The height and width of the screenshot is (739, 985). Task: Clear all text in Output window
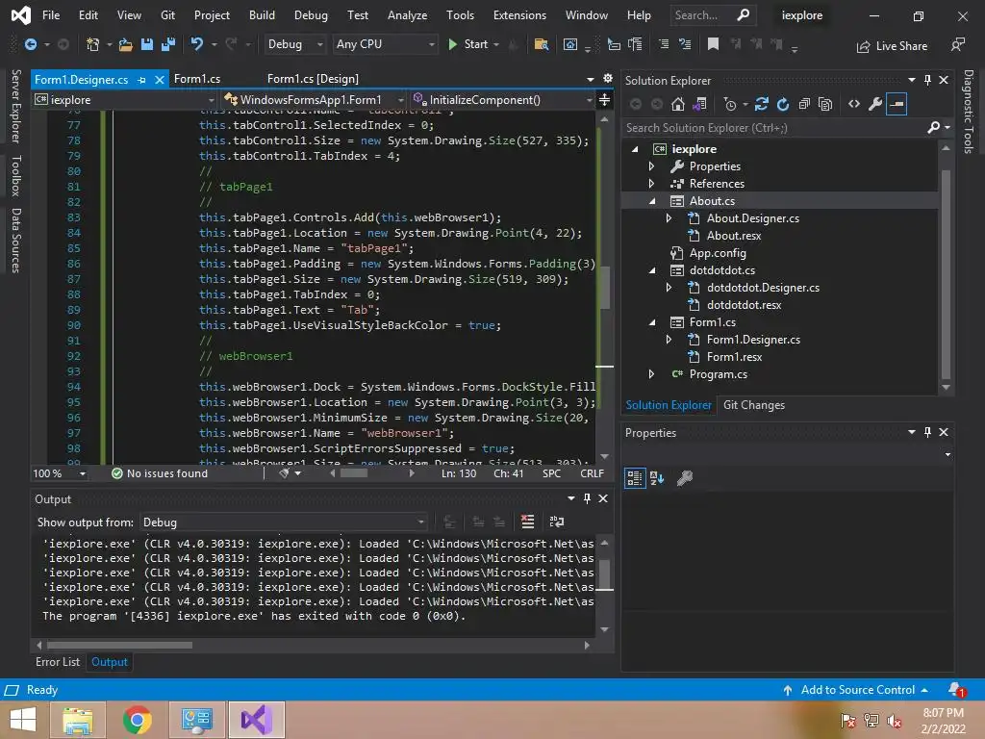[x=527, y=522]
